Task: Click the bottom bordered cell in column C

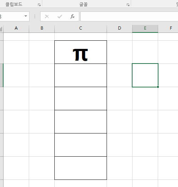Action: (81, 168)
